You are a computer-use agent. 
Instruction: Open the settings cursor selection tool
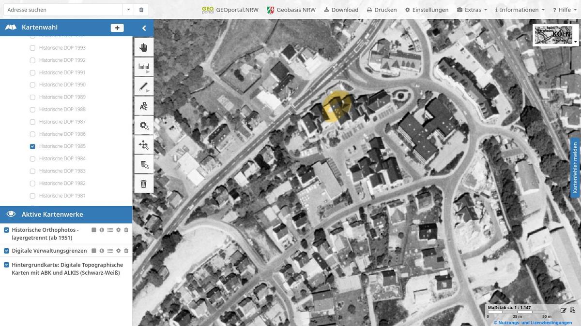coord(143,125)
